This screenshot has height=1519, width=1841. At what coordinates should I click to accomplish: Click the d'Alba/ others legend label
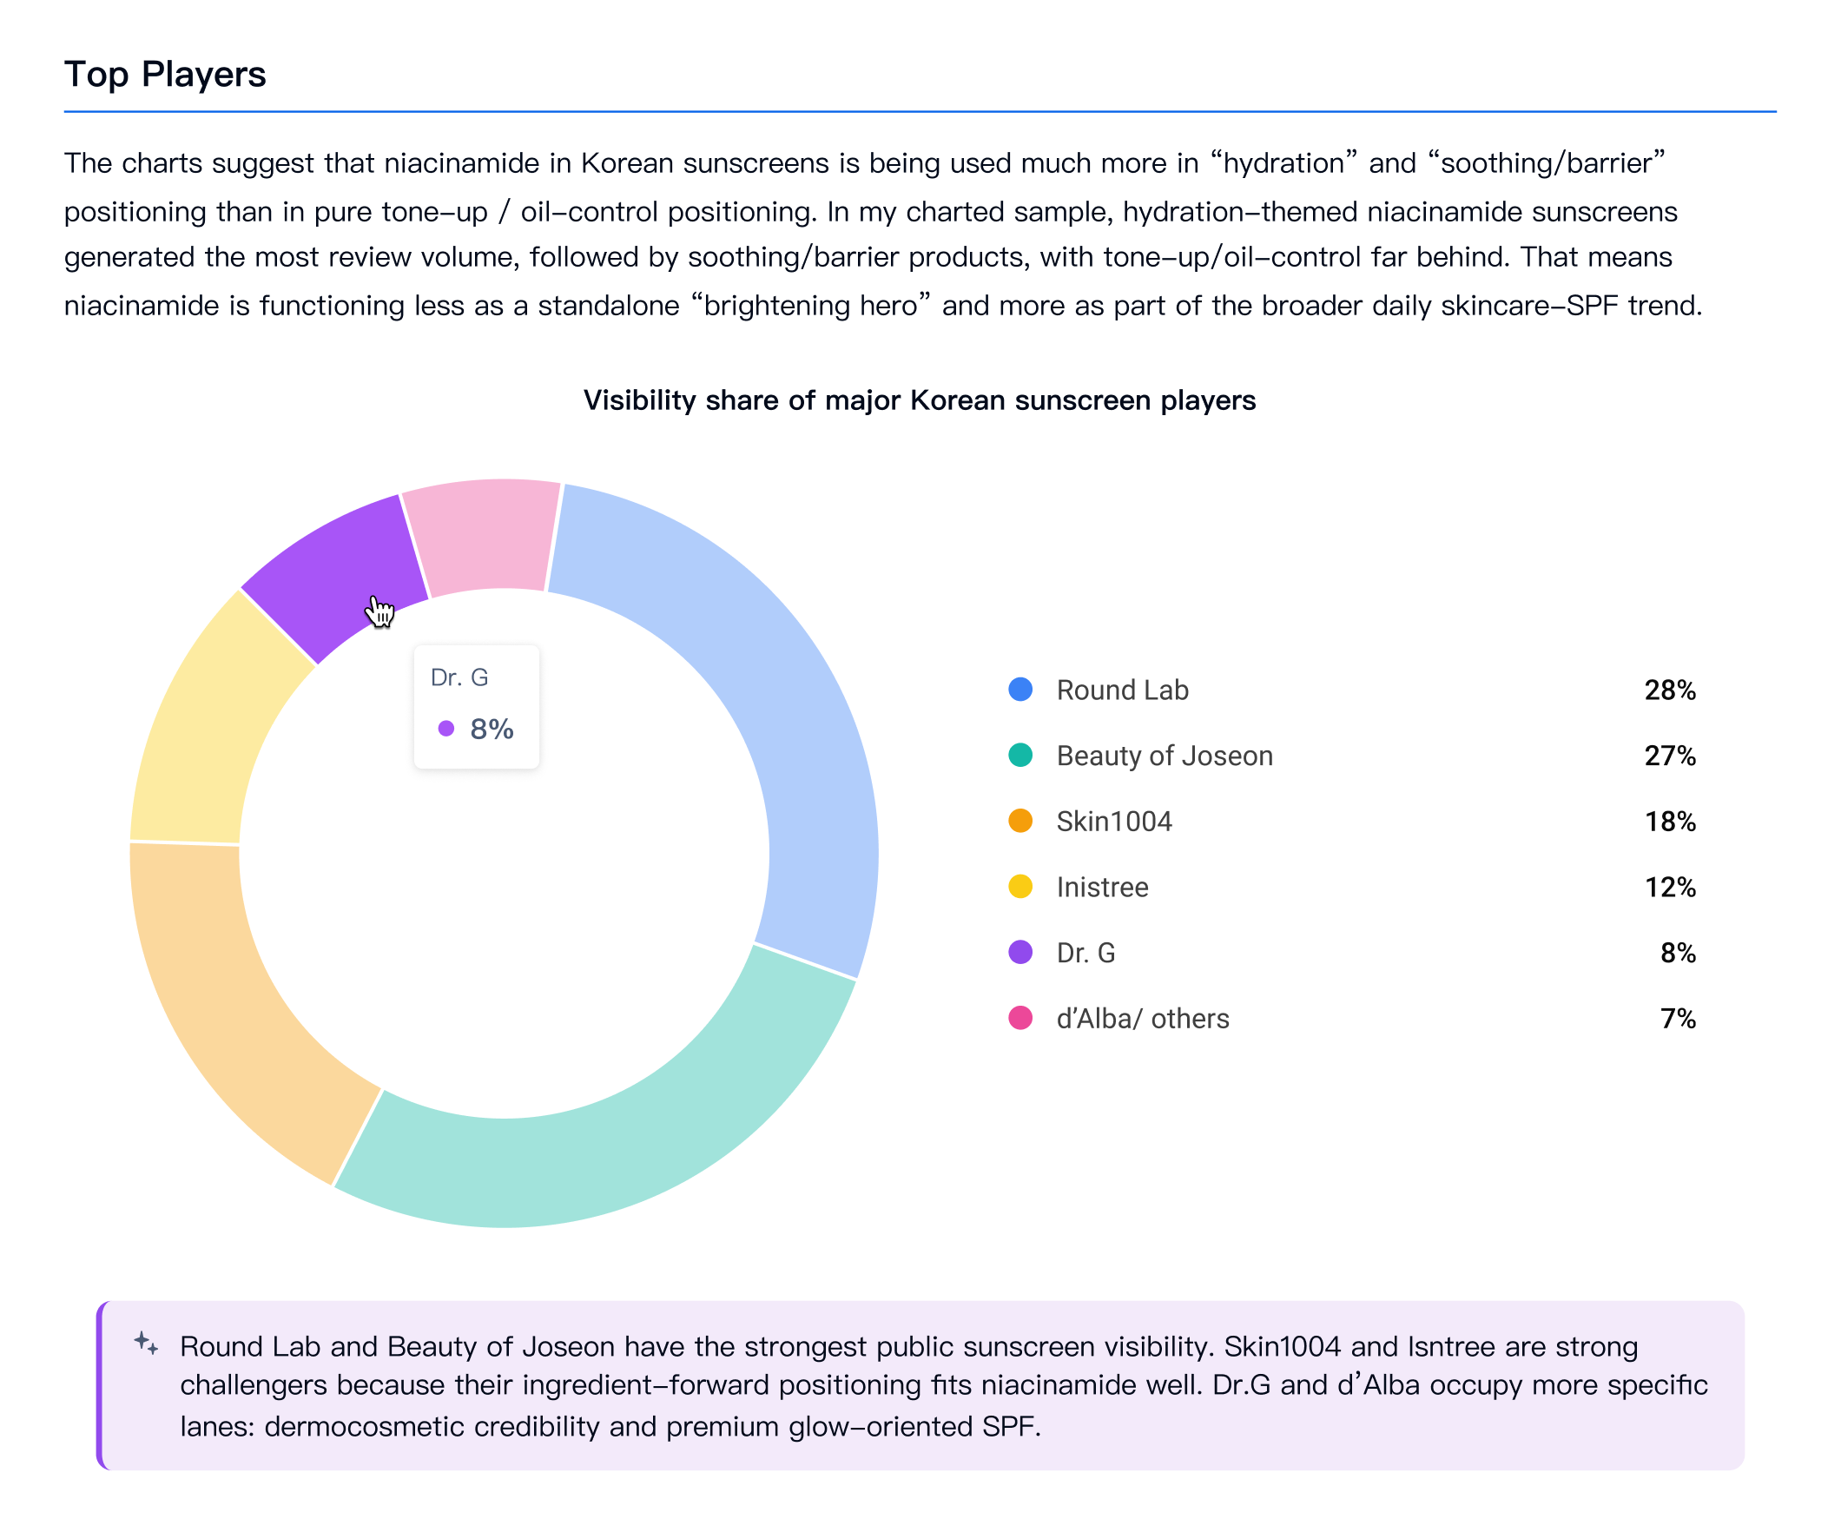coord(1143,1019)
